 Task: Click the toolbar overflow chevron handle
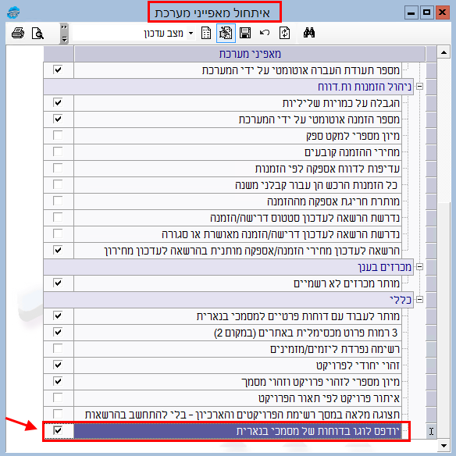64,33
